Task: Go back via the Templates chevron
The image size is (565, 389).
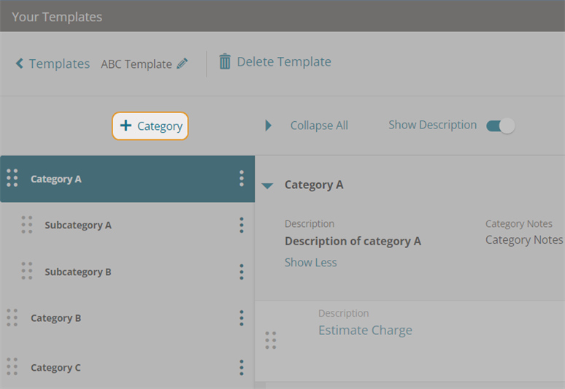Action: click(20, 63)
